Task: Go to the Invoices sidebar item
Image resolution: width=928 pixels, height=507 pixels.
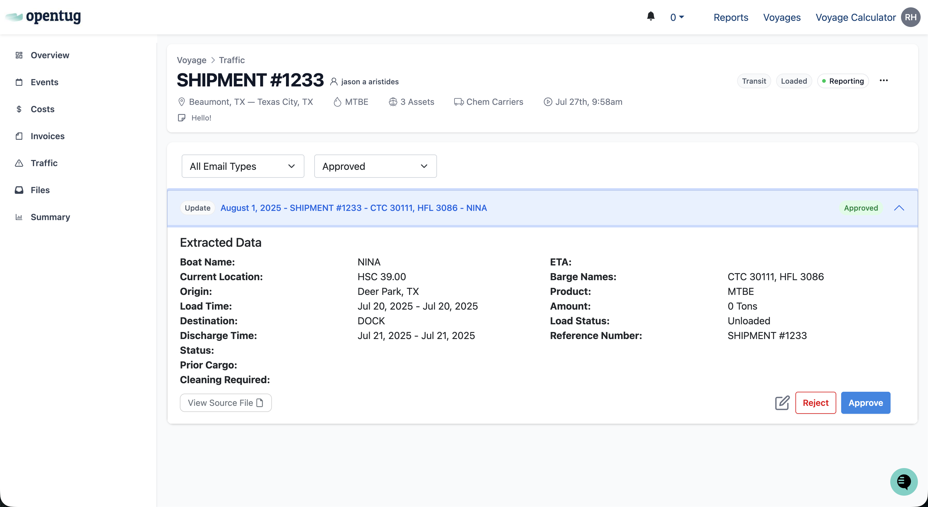Action: (47, 136)
